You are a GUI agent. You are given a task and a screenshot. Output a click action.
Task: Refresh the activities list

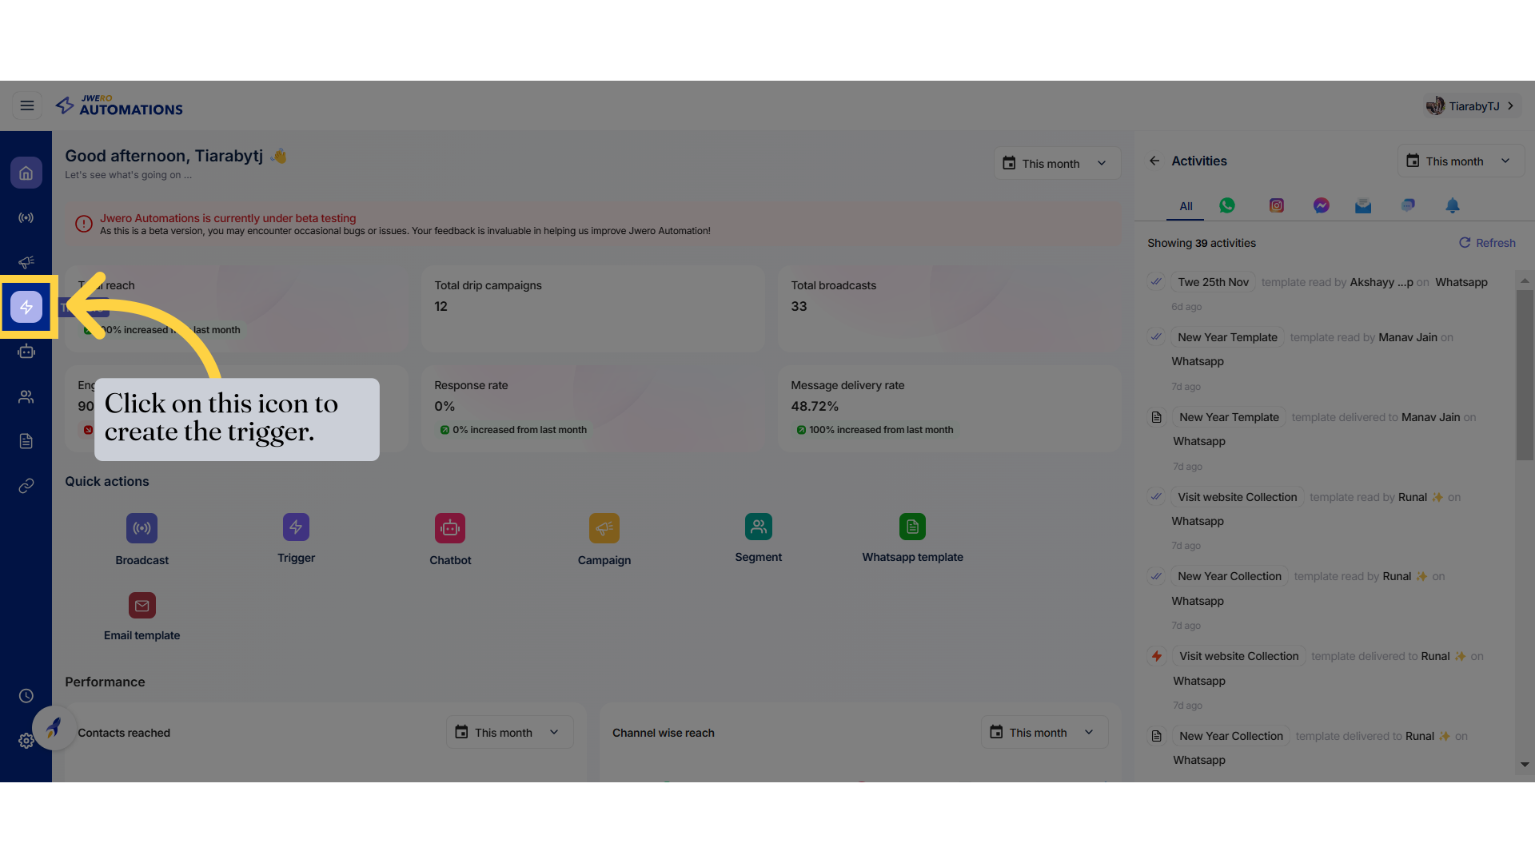1486,243
